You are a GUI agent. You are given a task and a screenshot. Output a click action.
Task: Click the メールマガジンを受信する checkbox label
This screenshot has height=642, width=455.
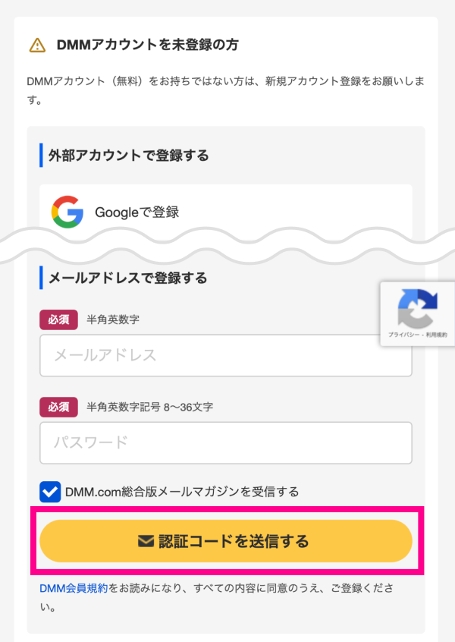(182, 491)
